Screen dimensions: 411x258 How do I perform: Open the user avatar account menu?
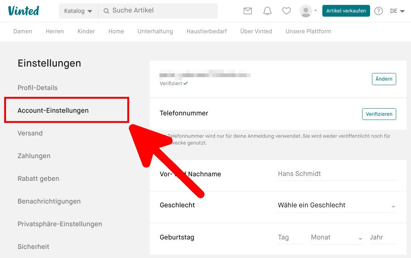pos(306,11)
